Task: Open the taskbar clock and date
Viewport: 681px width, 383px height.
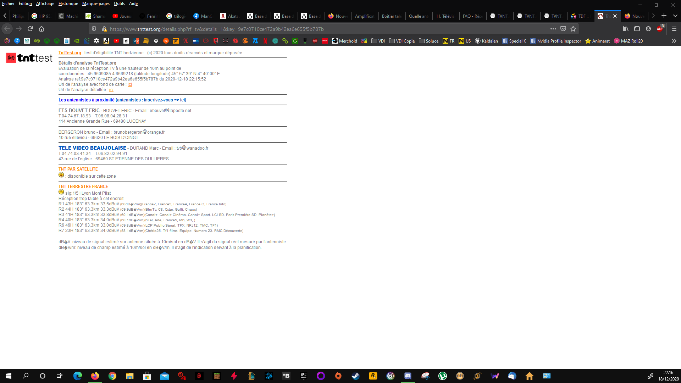Action: click(x=668, y=376)
